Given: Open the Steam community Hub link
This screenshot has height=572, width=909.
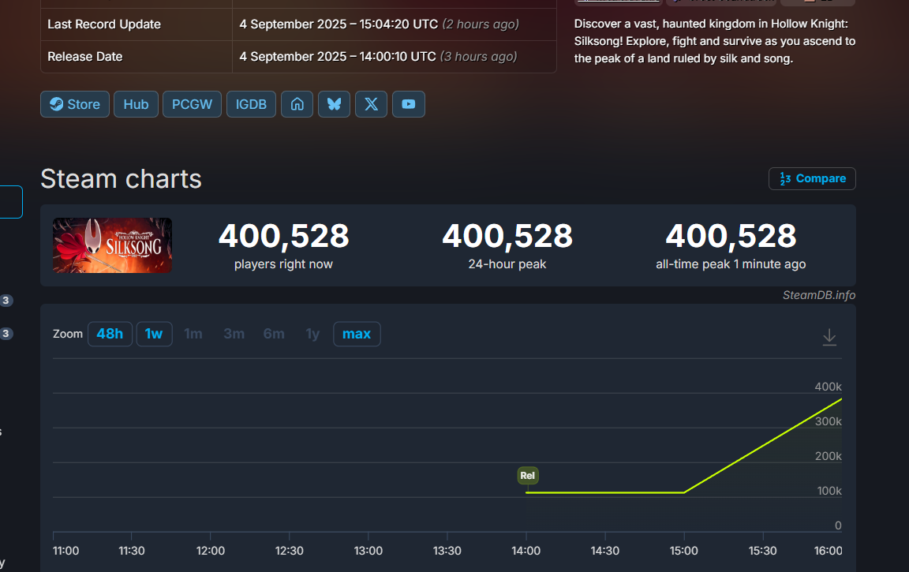Looking at the screenshot, I should coord(136,104).
